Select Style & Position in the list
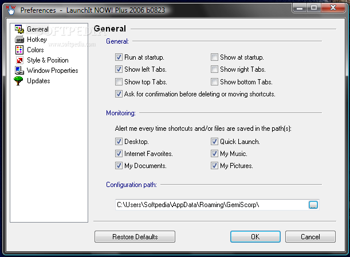Image resolution: width=350 pixels, height=257 pixels. pos(48,60)
